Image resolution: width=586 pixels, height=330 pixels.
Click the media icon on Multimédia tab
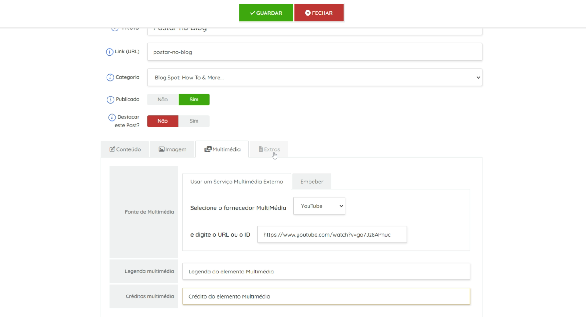click(x=208, y=149)
